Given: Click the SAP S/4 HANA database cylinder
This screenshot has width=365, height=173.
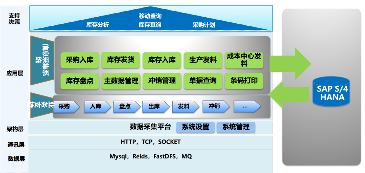Looking at the screenshot, I should [x=331, y=93].
